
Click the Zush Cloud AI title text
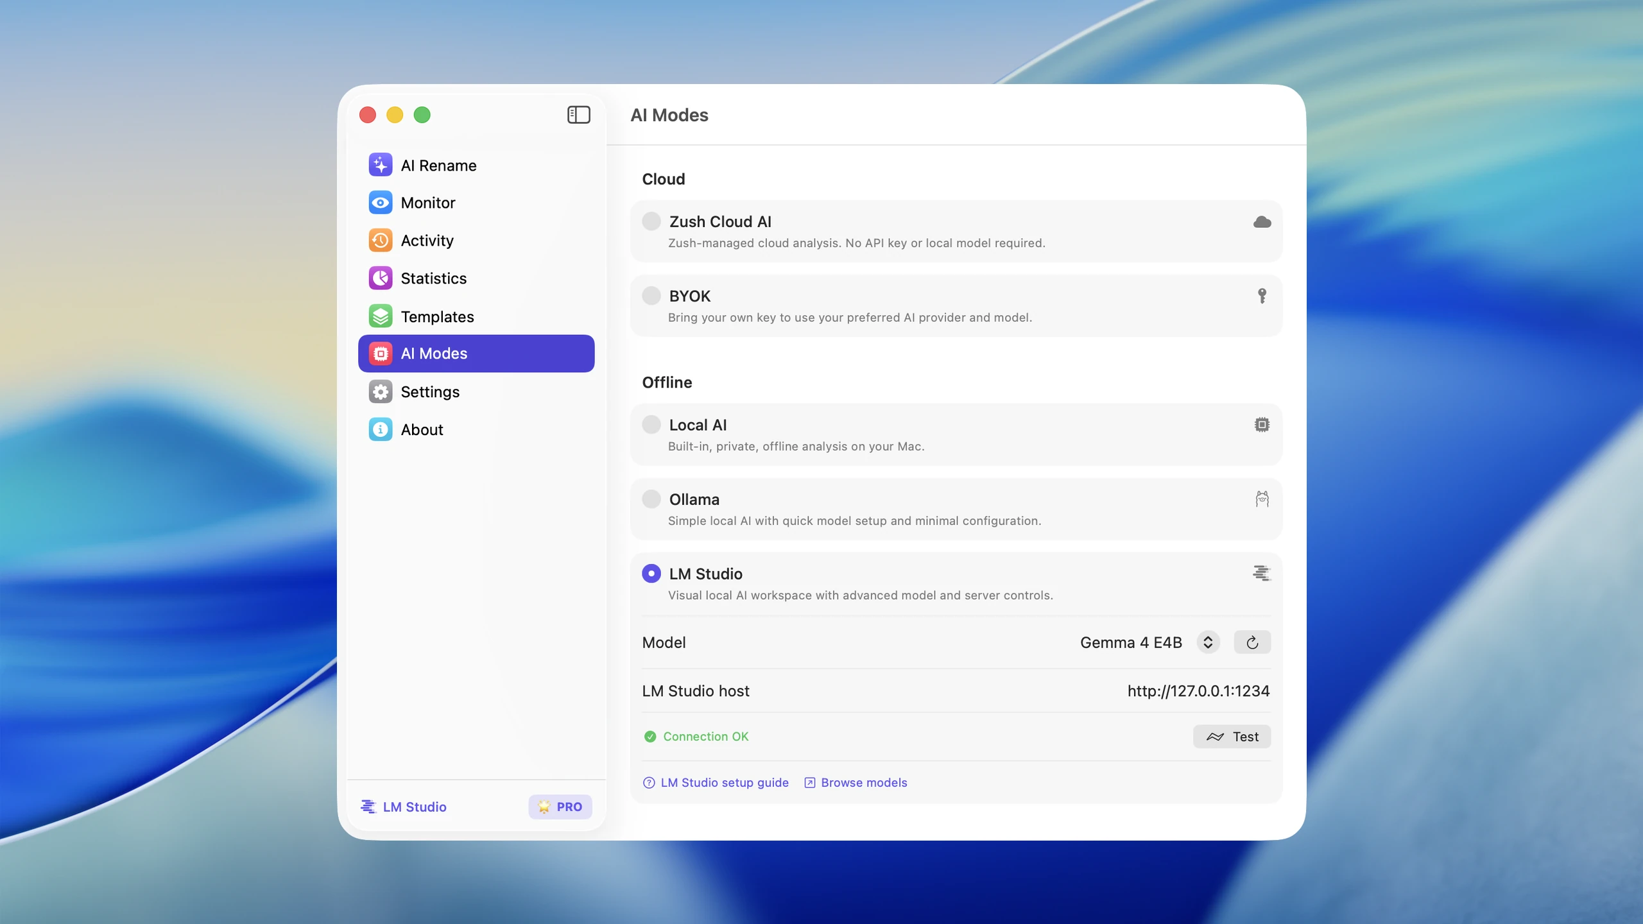[x=720, y=221]
